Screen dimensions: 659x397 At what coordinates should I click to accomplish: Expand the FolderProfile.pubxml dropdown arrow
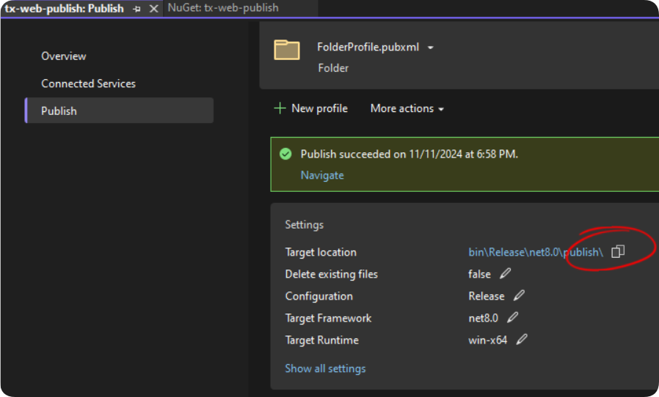coord(430,48)
